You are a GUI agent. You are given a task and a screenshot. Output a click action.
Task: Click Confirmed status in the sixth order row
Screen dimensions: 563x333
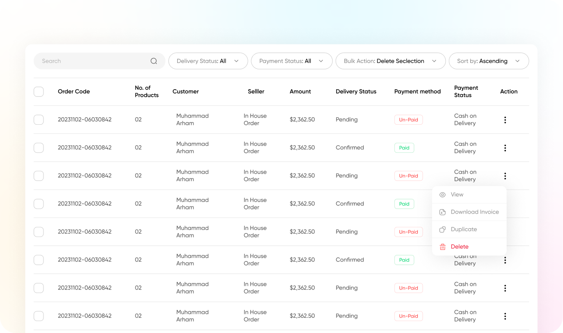(350, 260)
